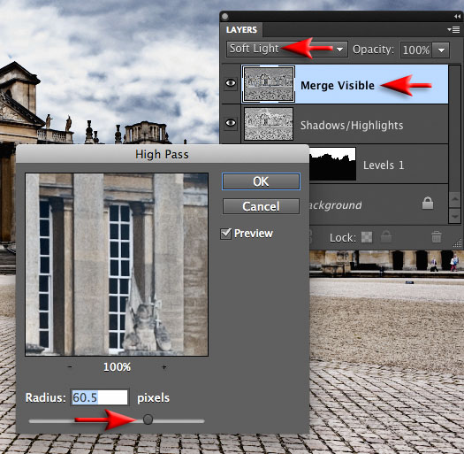Zoom in the High Pass preview
Screen dimensions: 464x454
click(x=164, y=367)
